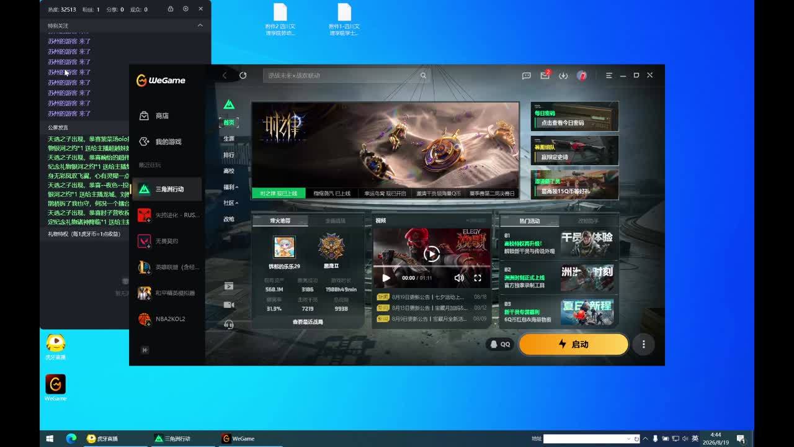Expand the 社区 submenu
Viewport: 794px width, 447px height.
231,203
